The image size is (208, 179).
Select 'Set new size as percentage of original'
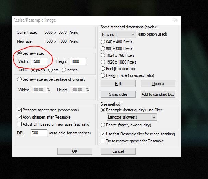pos(19,80)
